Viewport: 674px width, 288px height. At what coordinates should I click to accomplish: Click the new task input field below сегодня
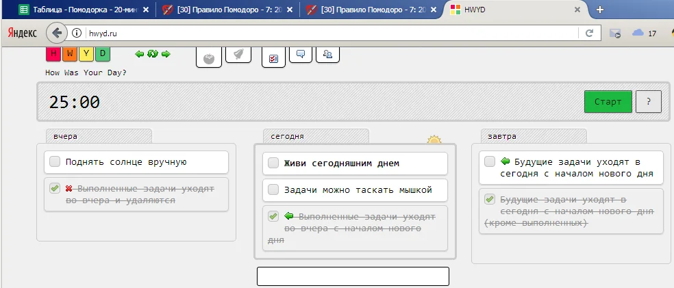pyautogui.click(x=352, y=276)
